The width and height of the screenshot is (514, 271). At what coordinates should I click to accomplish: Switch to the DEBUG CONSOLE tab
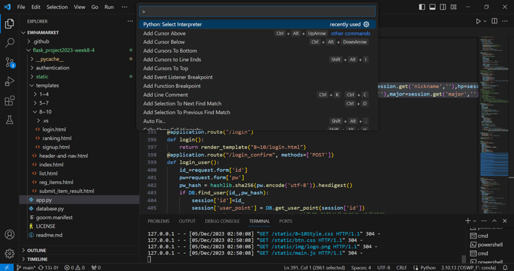[x=222, y=221]
